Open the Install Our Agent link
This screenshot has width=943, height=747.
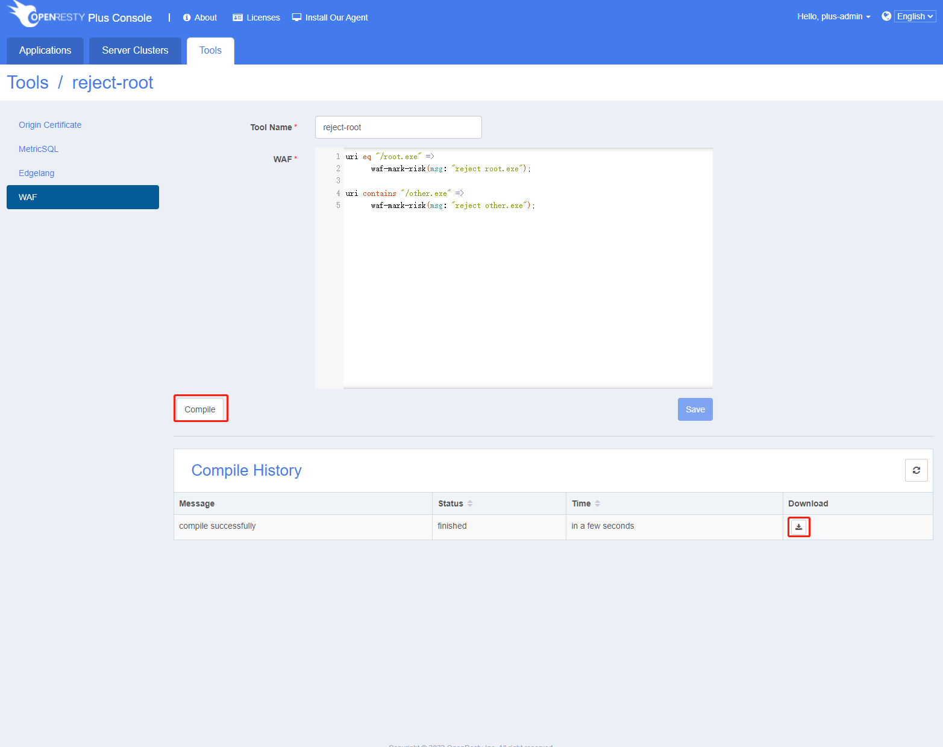click(336, 17)
